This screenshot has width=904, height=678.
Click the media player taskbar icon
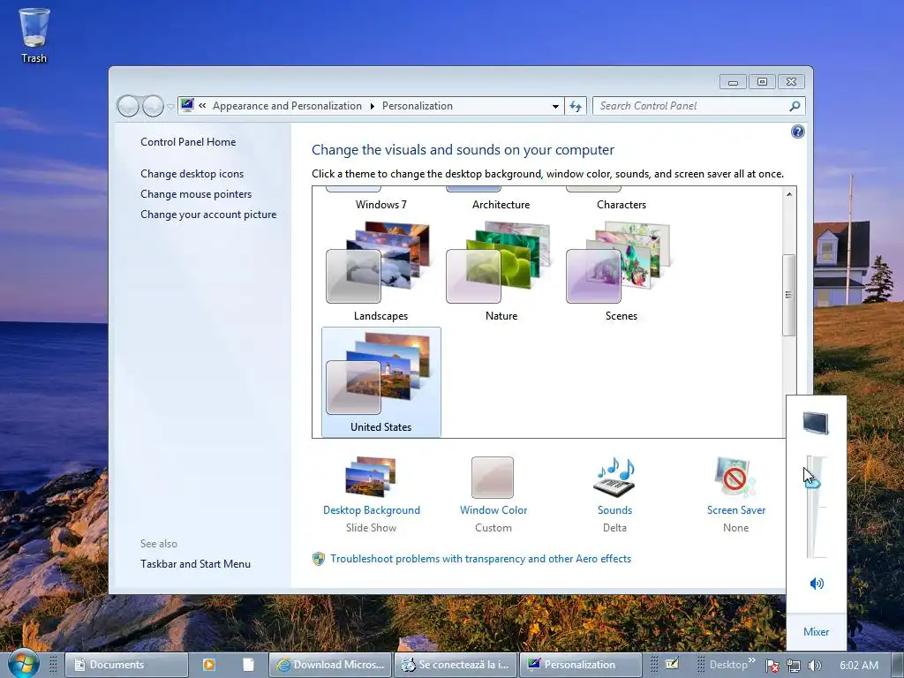208,665
